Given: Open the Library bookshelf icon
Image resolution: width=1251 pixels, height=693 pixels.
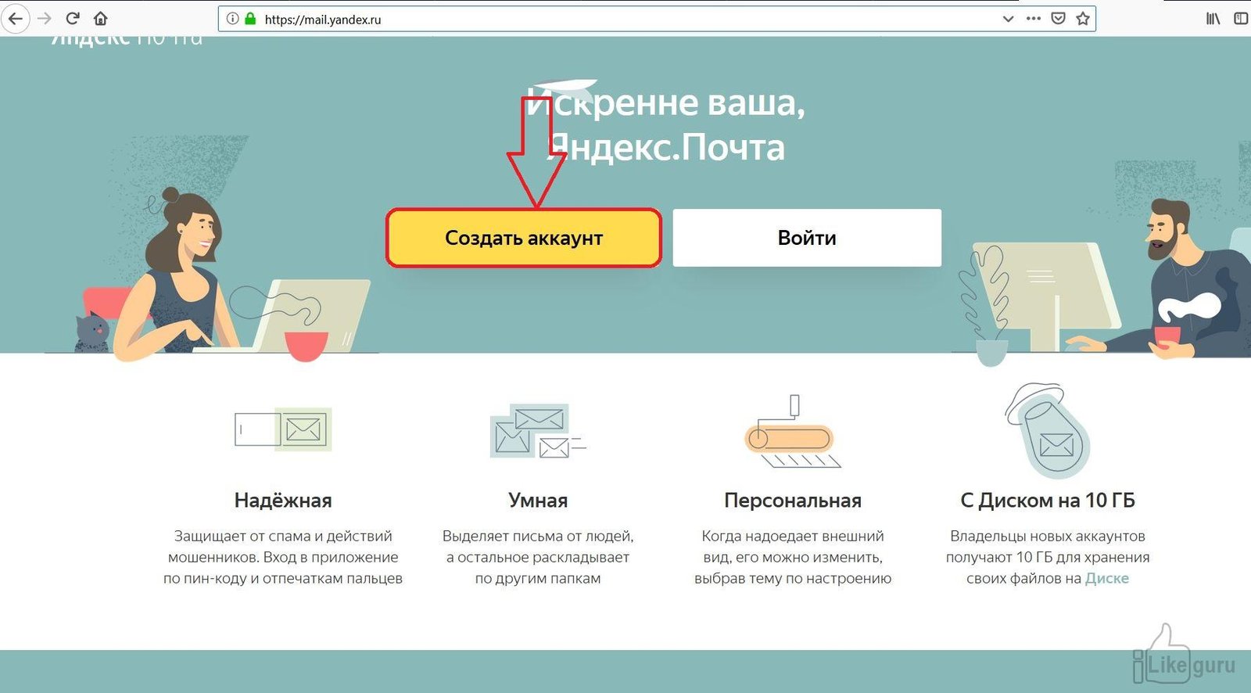Looking at the screenshot, I should point(1213,19).
